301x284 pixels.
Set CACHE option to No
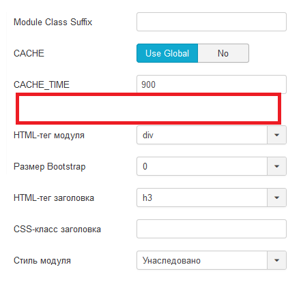pos(223,53)
